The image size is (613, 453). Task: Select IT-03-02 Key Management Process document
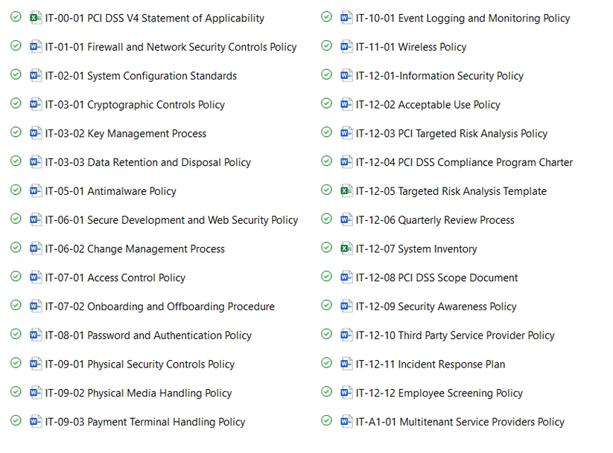126,134
